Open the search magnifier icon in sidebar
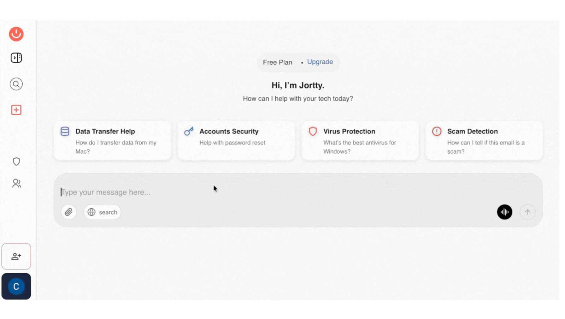The width and height of the screenshot is (565, 319). click(16, 84)
